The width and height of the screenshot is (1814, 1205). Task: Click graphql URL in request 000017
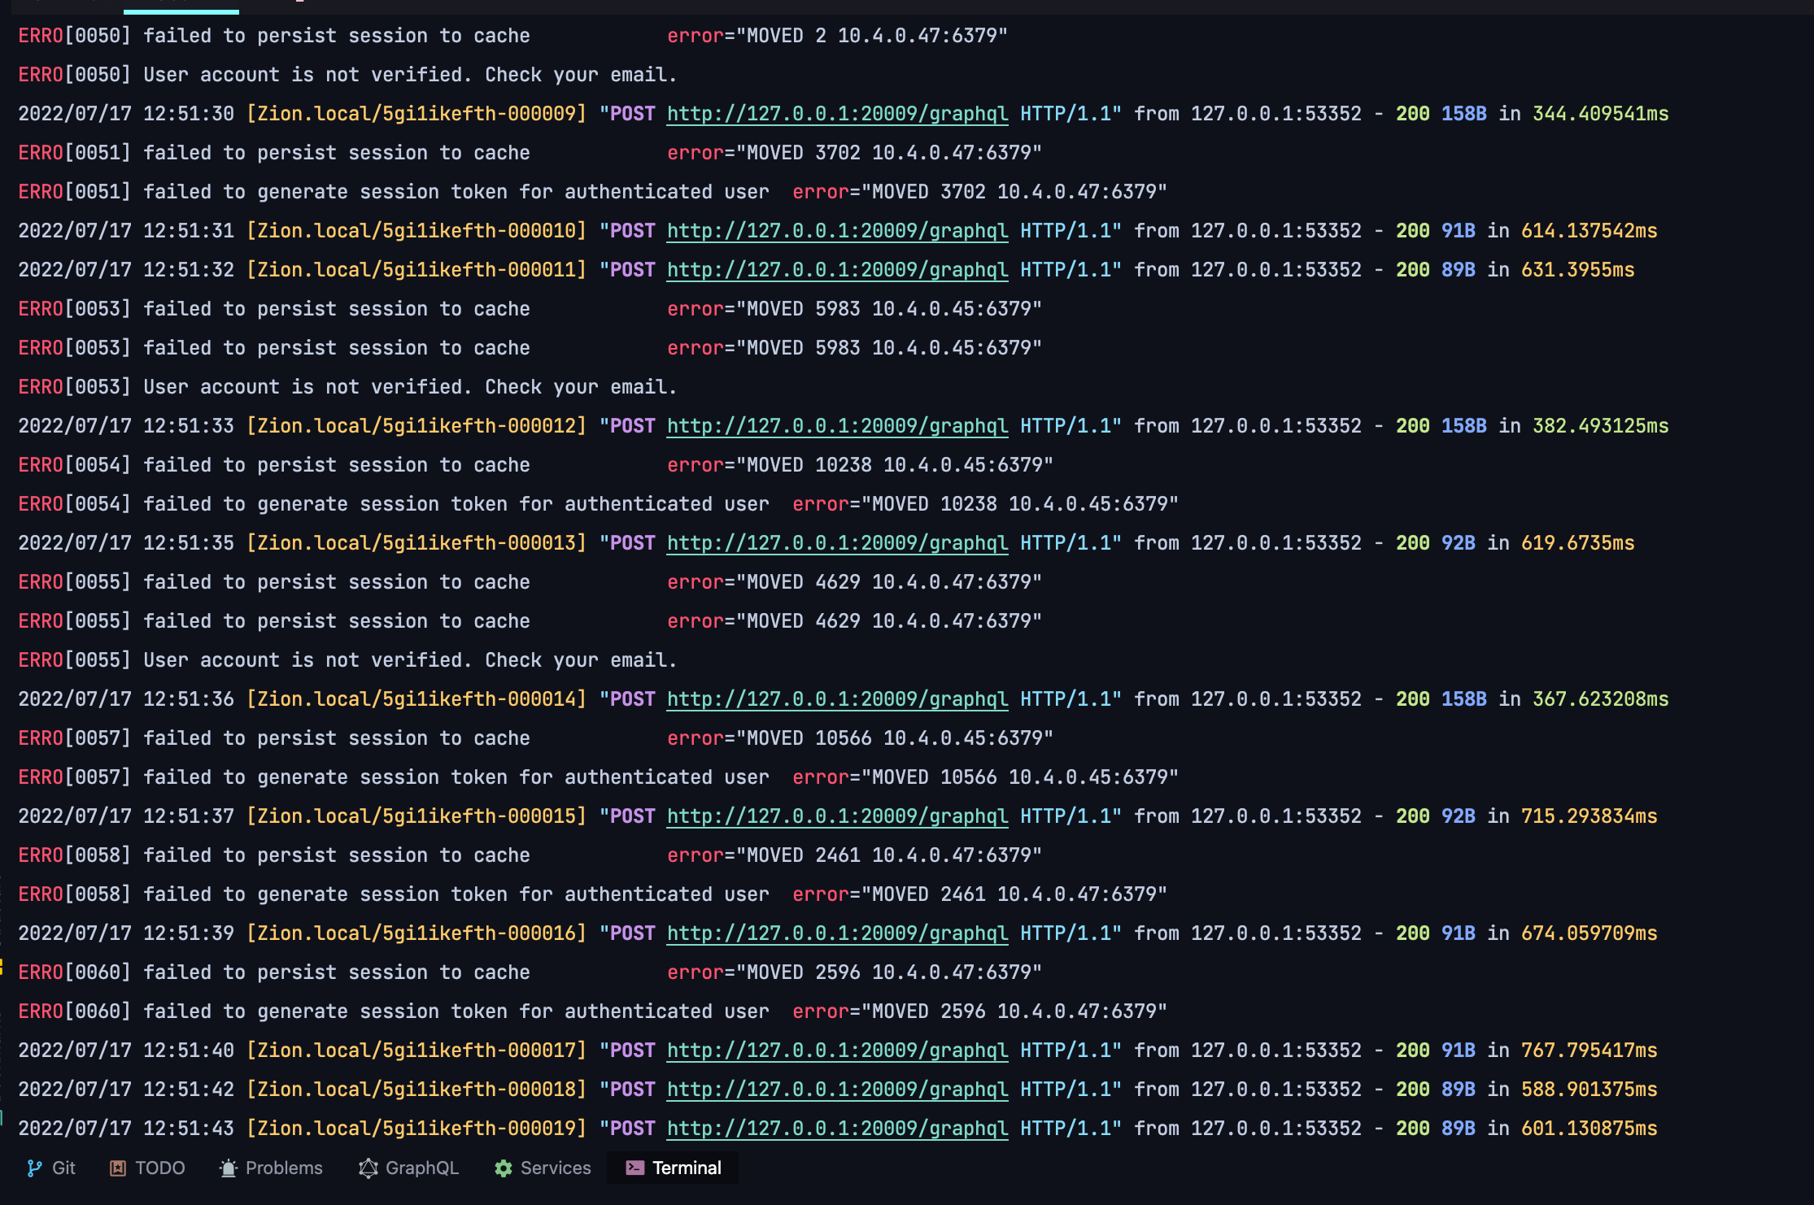point(837,1051)
